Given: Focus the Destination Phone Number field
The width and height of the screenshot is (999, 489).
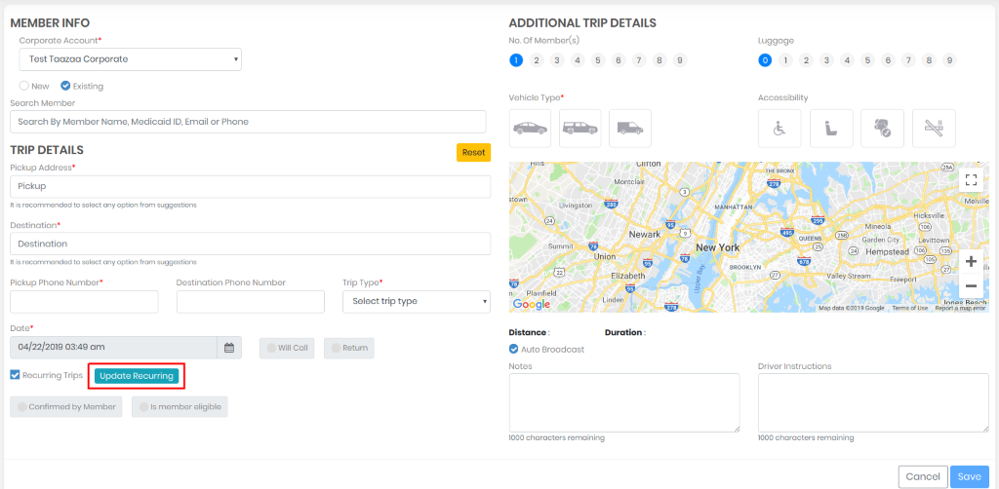Looking at the screenshot, I should coord(251,301).
